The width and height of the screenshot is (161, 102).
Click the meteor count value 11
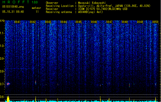click(37, 12)
